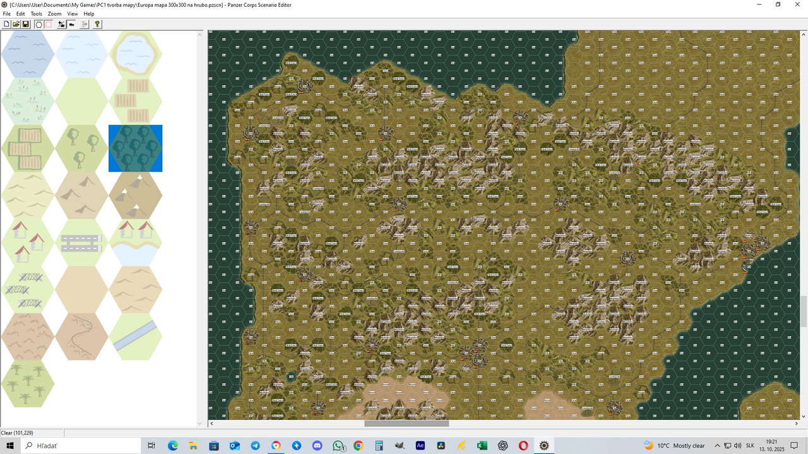Select the deep sea wave terrain hex
Image resolution: width=808 pixels, height=454 pixels.
tap(28, 54)
